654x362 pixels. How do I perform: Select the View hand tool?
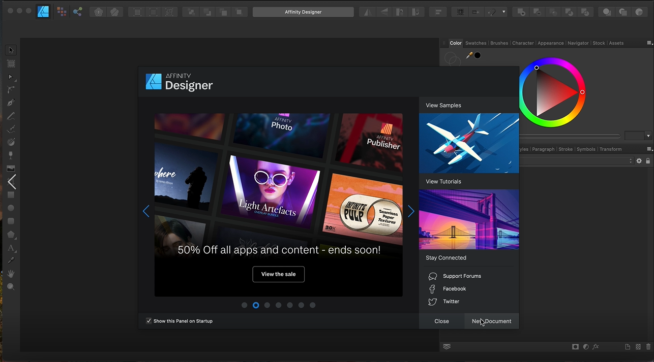click(11, 274)
